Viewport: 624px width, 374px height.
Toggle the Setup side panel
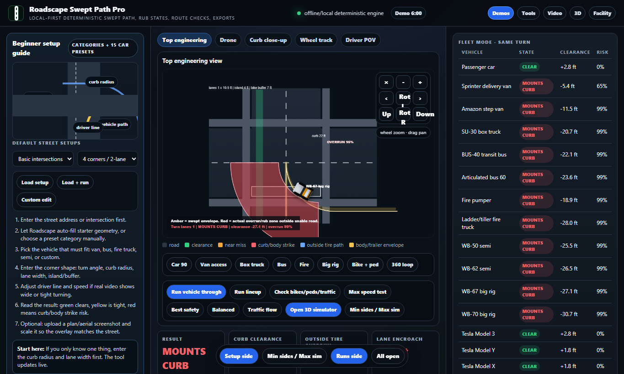tap(239, 356)
